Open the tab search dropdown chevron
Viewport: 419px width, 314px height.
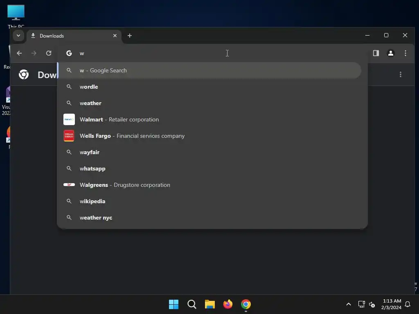(x=18, y=36)
